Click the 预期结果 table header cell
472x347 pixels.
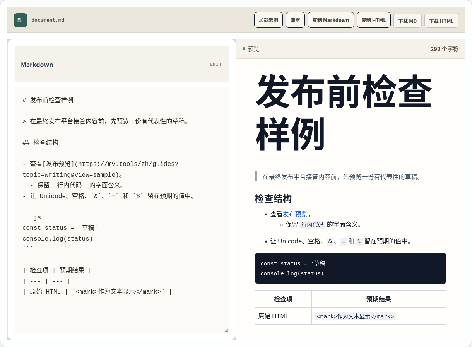[x=379, y=299]
